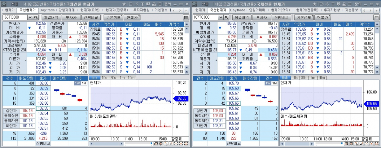Viewport: 381px width, 148px height.
Task: Click chart zoom slider handle in left window
Action: point(151,144)
